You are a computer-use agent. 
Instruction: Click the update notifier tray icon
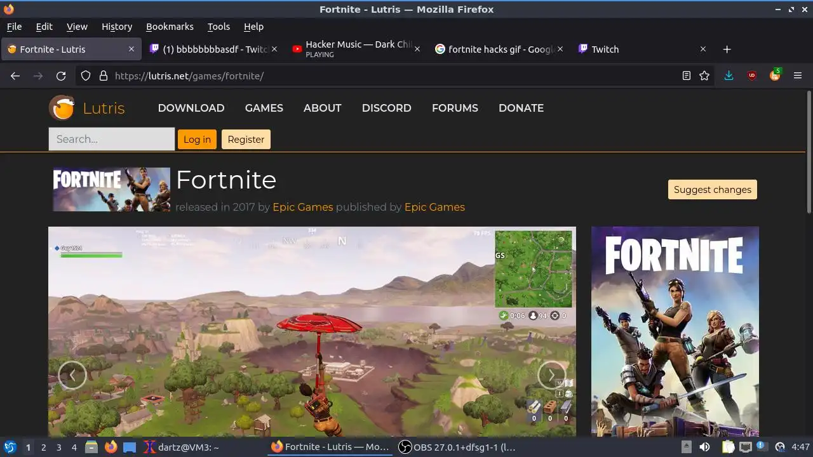click(762, 447)
